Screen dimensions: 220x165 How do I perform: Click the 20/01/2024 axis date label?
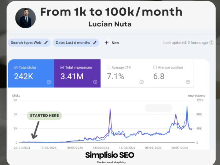click(22, 148)
